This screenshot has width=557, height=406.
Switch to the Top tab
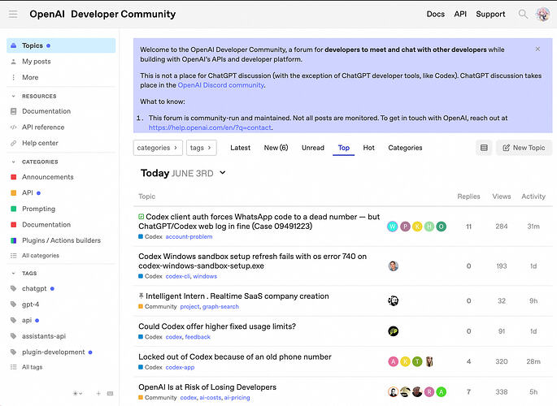tap(343, 148)
